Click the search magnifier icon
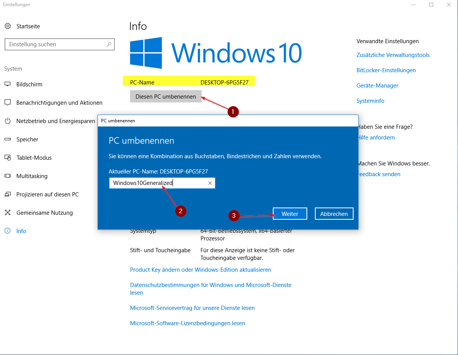 (109, 44)
